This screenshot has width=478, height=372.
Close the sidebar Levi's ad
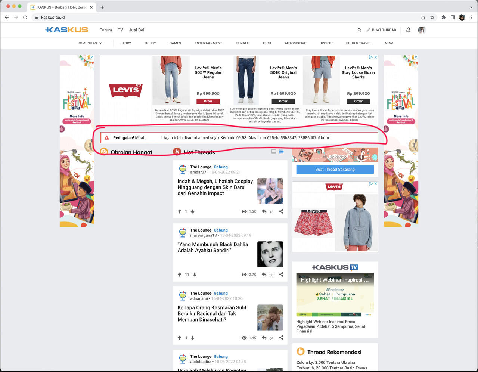click(x=376, y=184)
